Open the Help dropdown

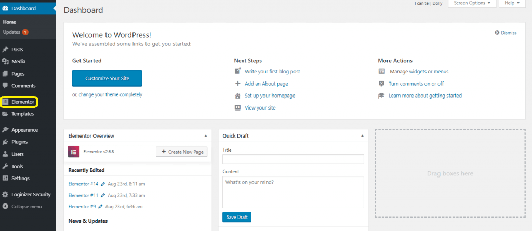[x=512, y=3]
